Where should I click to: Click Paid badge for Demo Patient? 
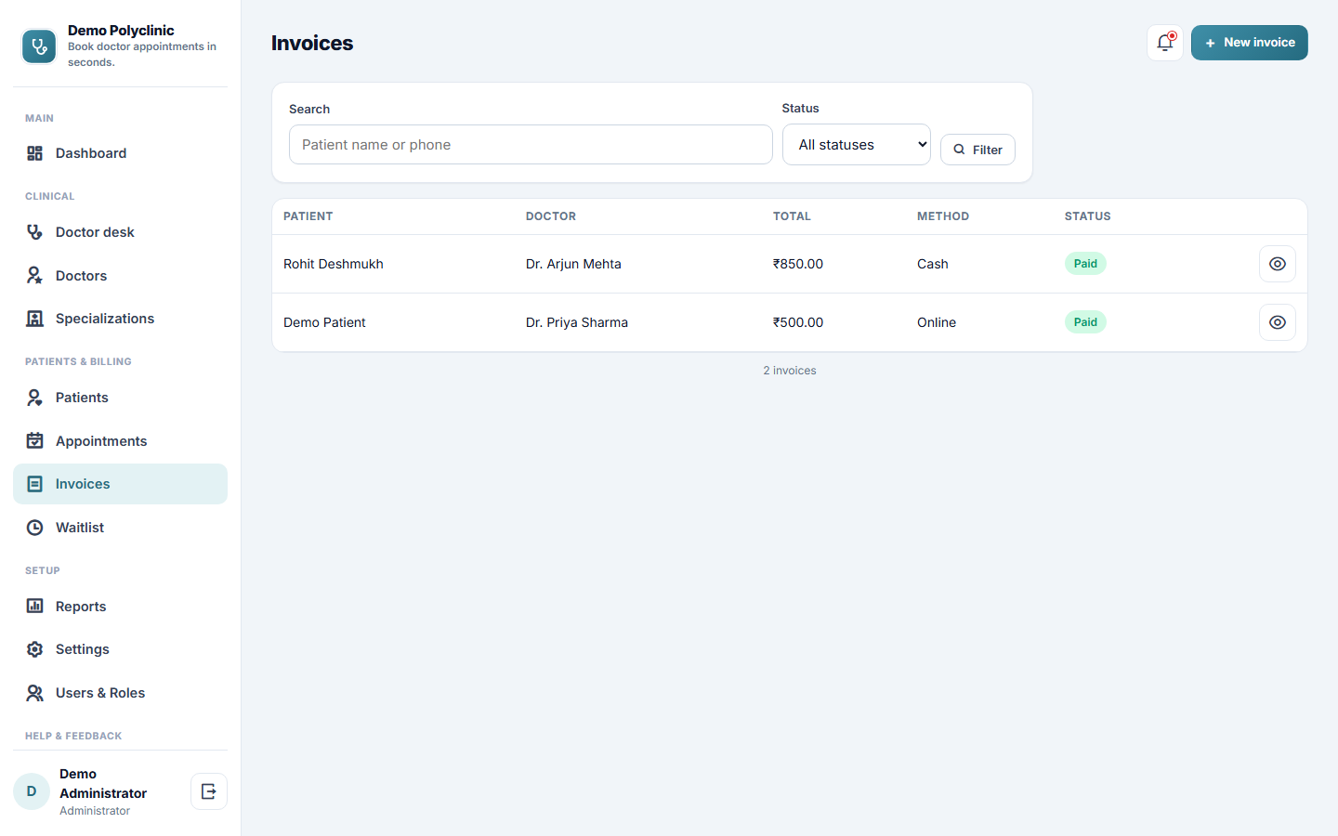click(x=1085, y=322)
